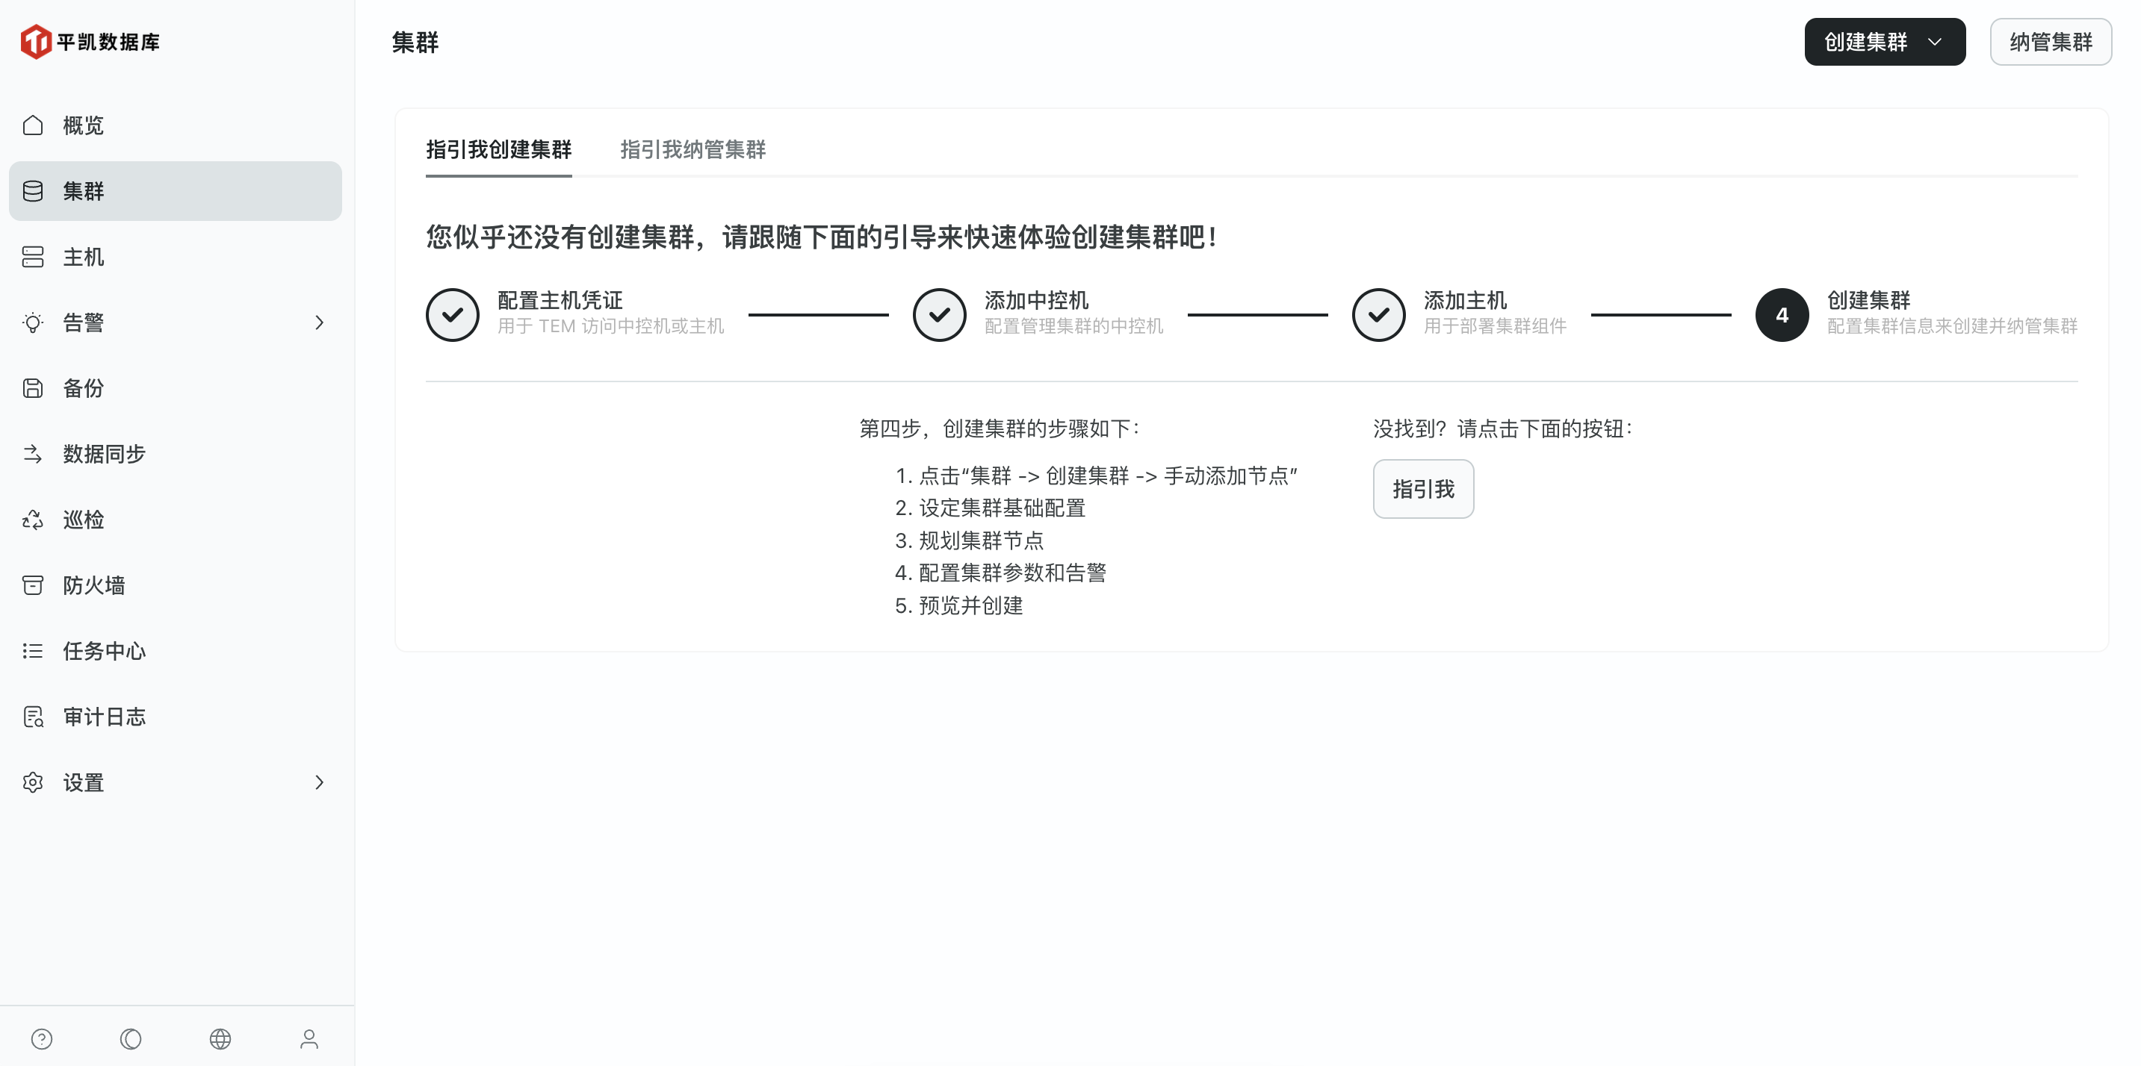Open 备份 backup save icon
The height and width of the screenshot is (1066, 2141).
(34, 387)
